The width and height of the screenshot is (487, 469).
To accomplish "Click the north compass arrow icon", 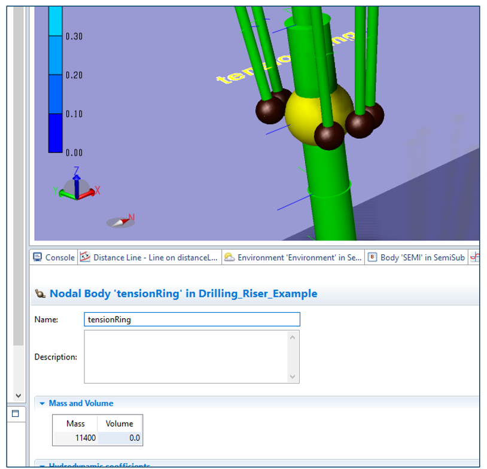I will point(121,221).
